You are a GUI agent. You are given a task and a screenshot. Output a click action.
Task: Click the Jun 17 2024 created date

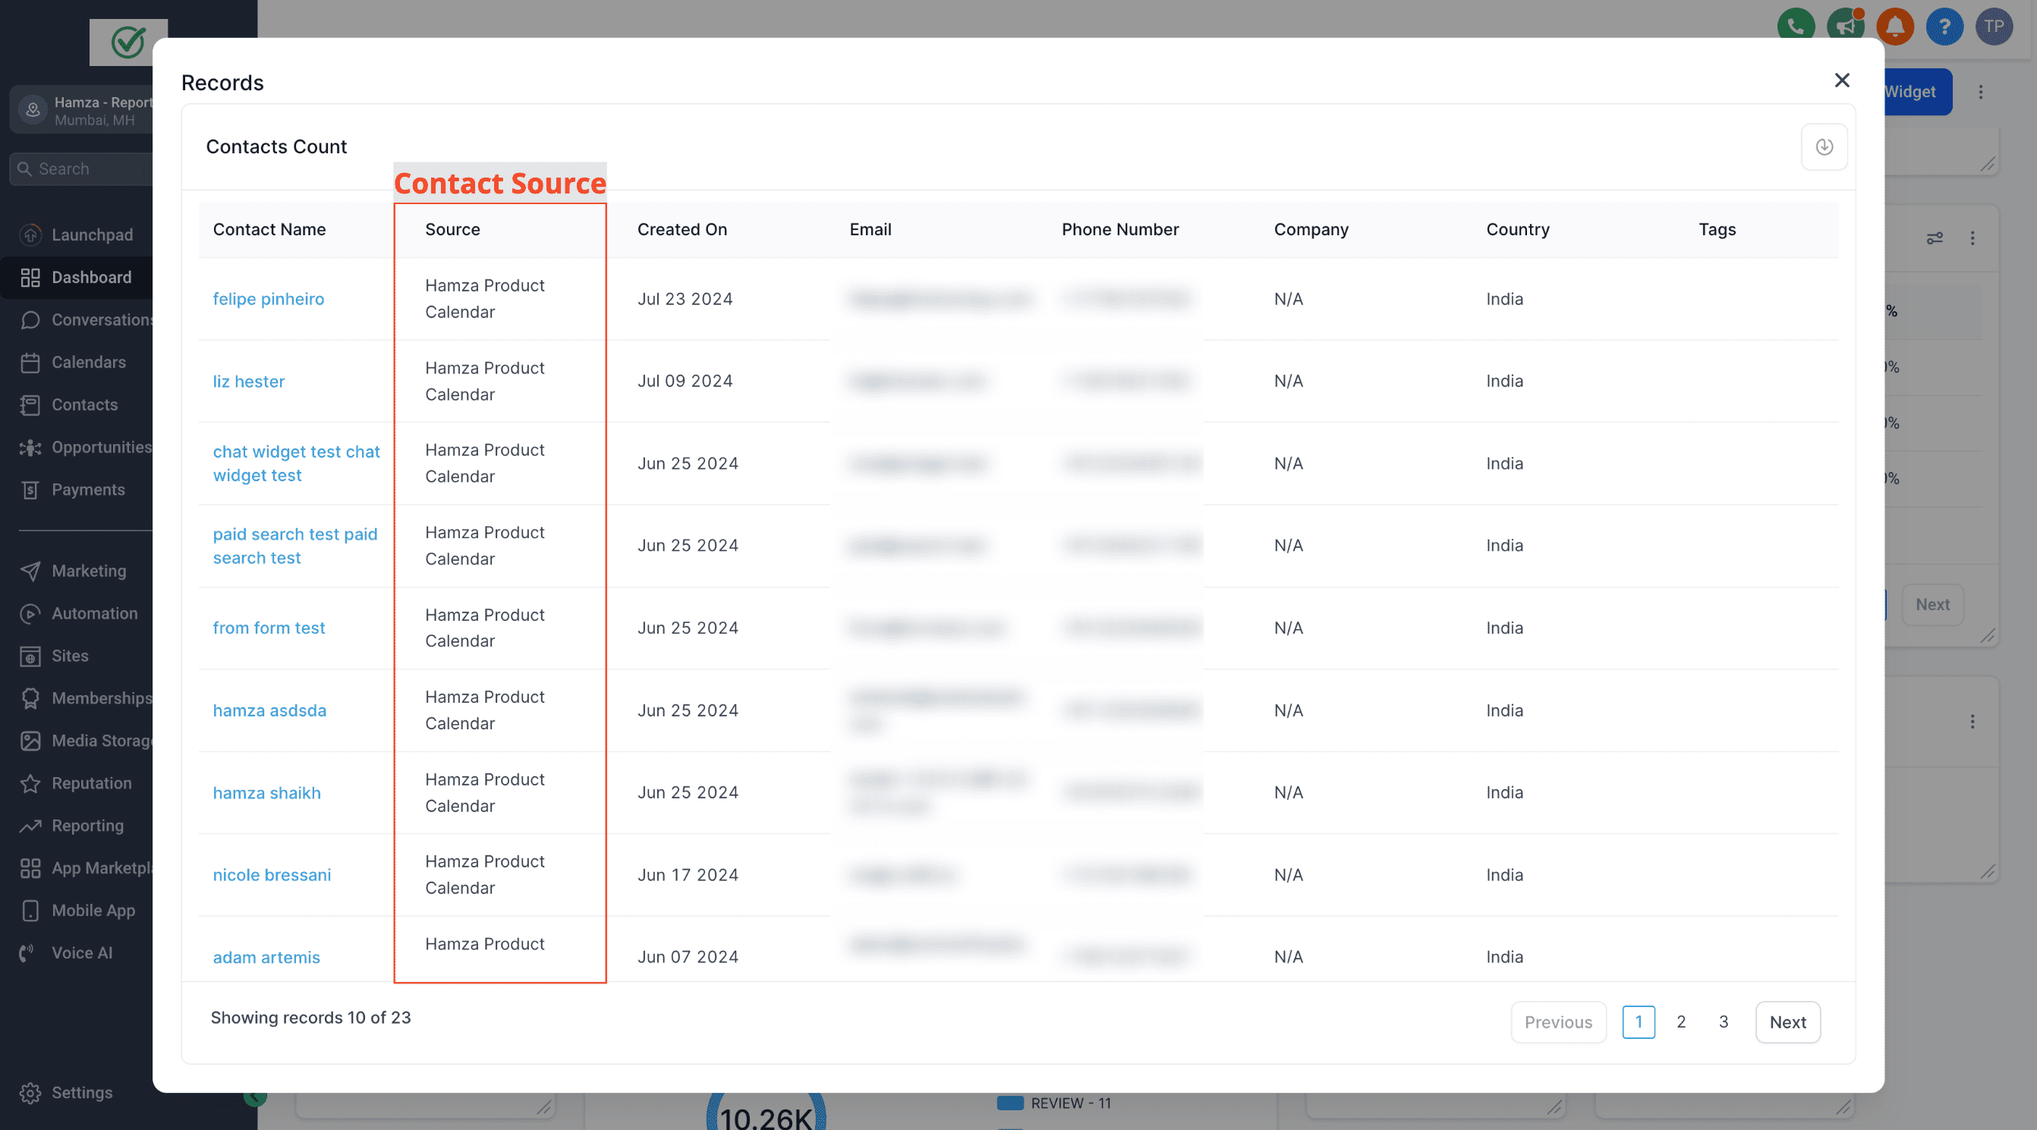[687, 874]
